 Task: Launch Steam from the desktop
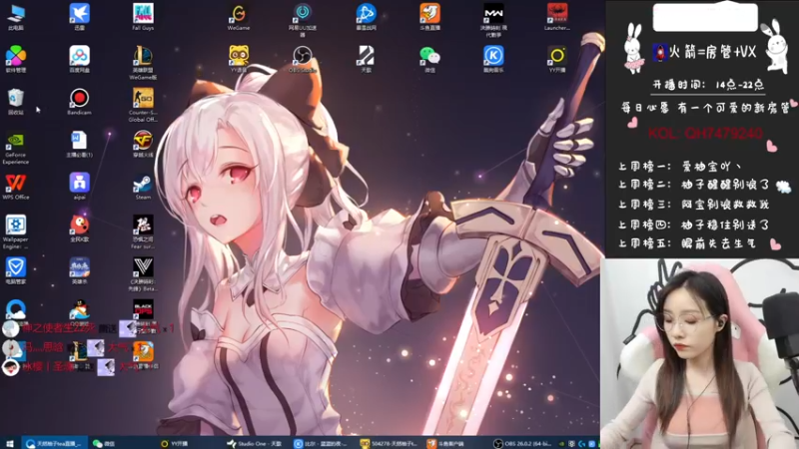(x=143, y=187)
